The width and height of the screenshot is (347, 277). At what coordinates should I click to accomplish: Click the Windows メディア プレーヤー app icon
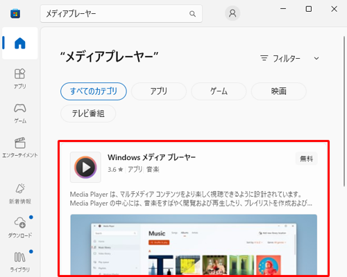[x=85, y=168]
